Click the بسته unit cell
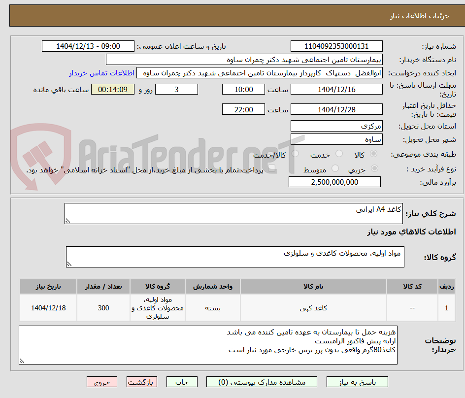Image resolution: width=465 pixels, height=398 pixels. click(213, 308)
